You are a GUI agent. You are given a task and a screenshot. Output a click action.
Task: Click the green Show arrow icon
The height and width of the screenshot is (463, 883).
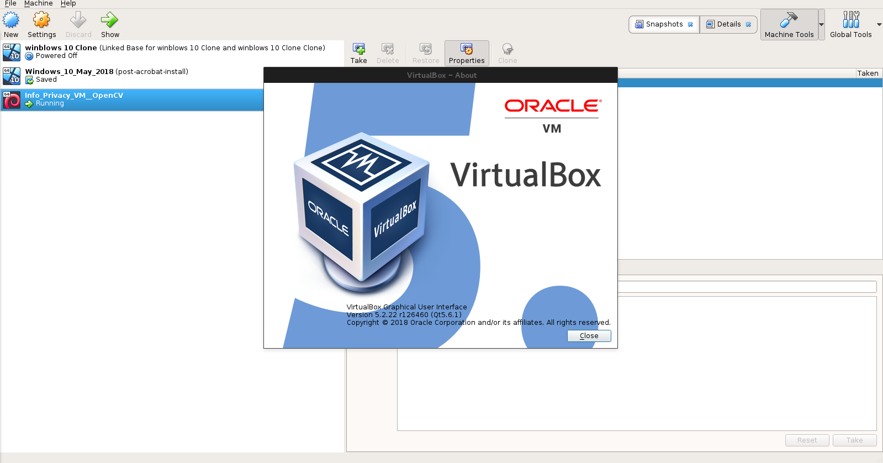click(109, 20)
